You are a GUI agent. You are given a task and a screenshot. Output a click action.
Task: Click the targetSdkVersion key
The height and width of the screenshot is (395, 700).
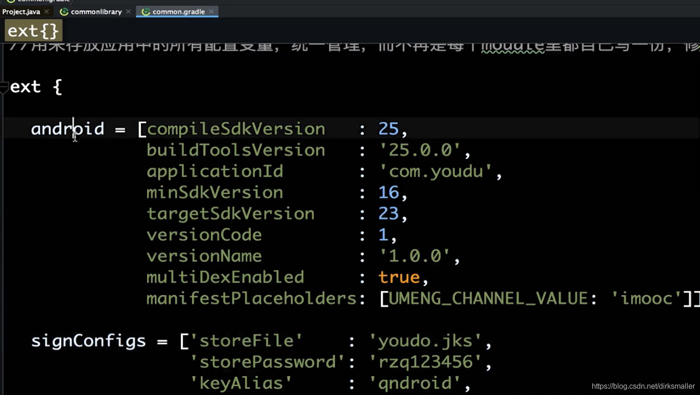click(x=230, y=214)
